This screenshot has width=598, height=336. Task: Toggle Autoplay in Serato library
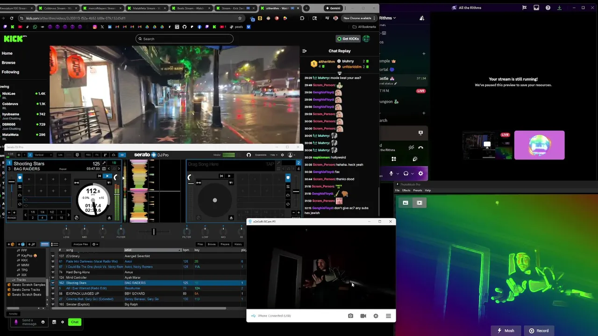[x=13, y=314]
